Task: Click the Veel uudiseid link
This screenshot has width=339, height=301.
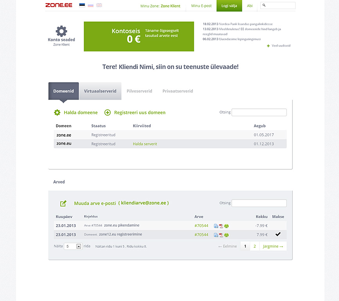Action: [x=281, y=45]
